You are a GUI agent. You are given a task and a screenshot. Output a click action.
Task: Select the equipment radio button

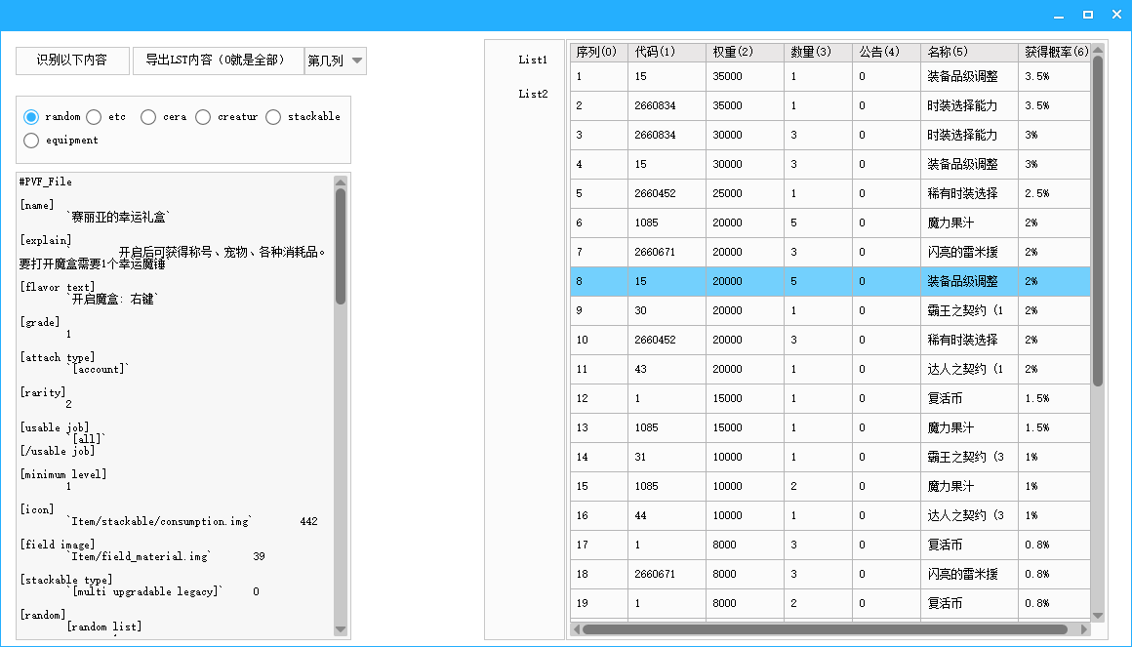point(31,141)
